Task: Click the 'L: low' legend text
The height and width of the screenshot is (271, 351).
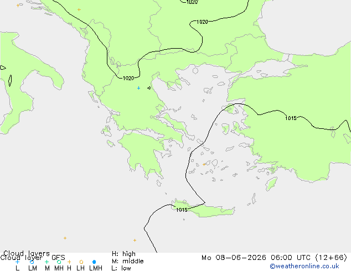Action: 121,268
